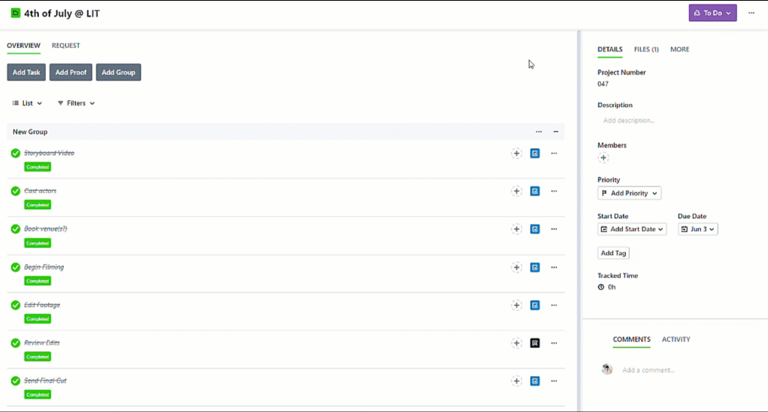Add assignee to Review Edits task

pyautogui.click(x=516, y=343)
